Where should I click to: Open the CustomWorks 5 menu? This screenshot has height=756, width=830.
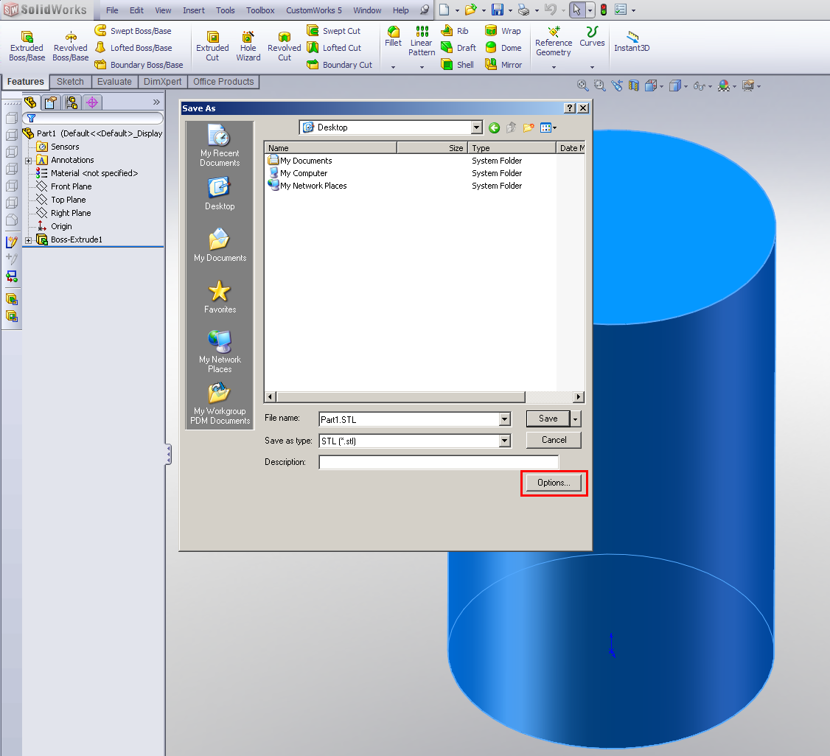point(314,10)
